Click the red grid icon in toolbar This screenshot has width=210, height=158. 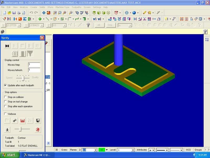pyautogui.click(x=182, y=19)
